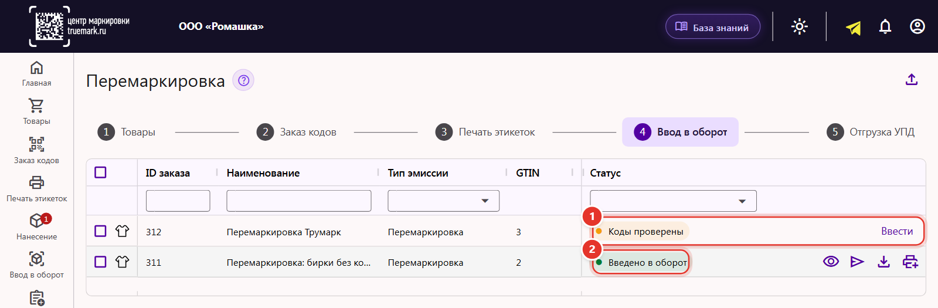938x308 pixels.
Task: Open the Главная sidebar section
Action: coord(36,74)
